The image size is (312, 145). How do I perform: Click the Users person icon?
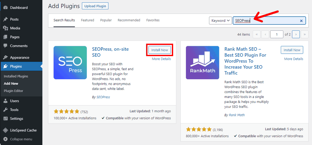[x=6, y=101]
